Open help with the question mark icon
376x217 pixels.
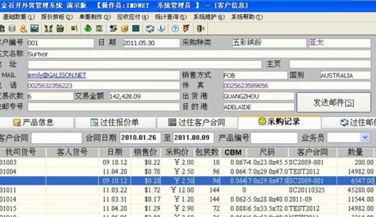[x=175, y=29]
